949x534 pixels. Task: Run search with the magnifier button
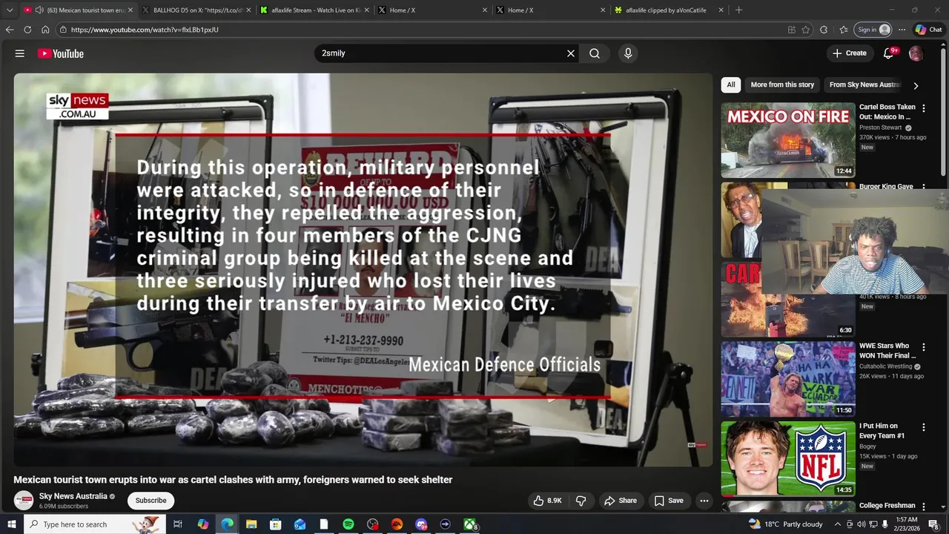pyautogui.click(x=595, y=53)
